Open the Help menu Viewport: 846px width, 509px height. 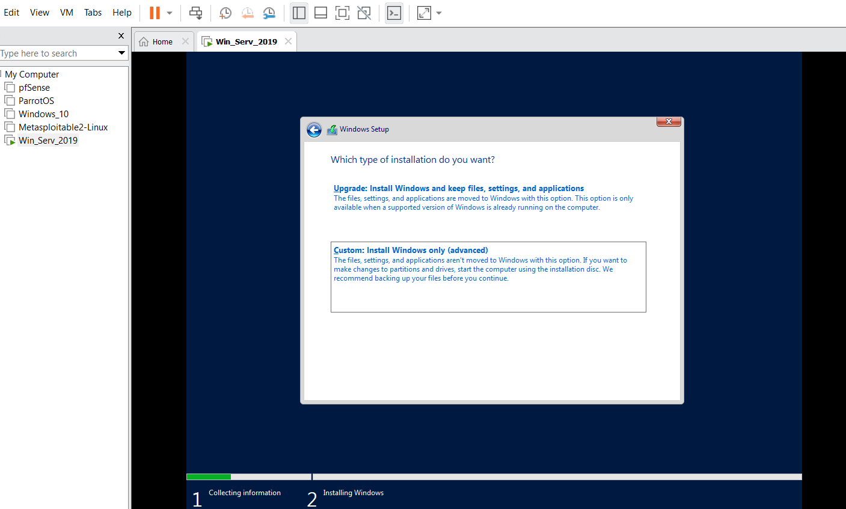coord(122,13)
